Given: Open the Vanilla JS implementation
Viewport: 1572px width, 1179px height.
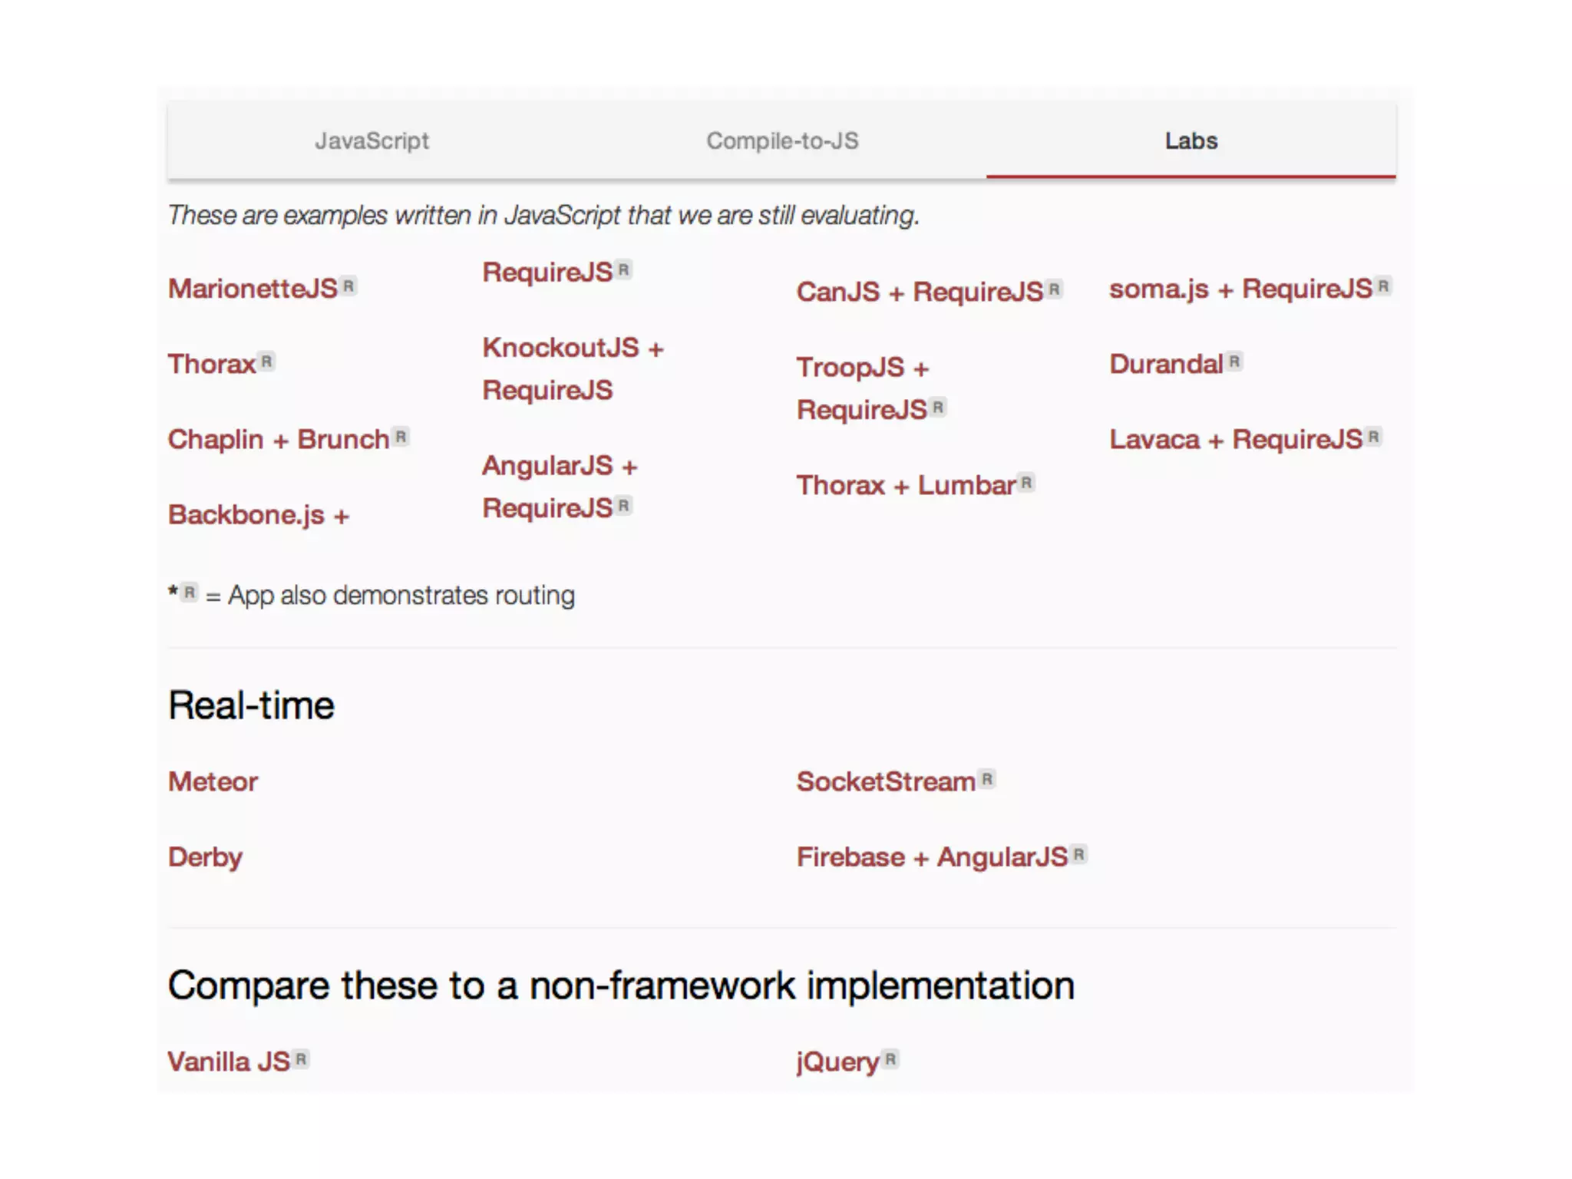Looking at the screenshot, I should coord(229,1062).
